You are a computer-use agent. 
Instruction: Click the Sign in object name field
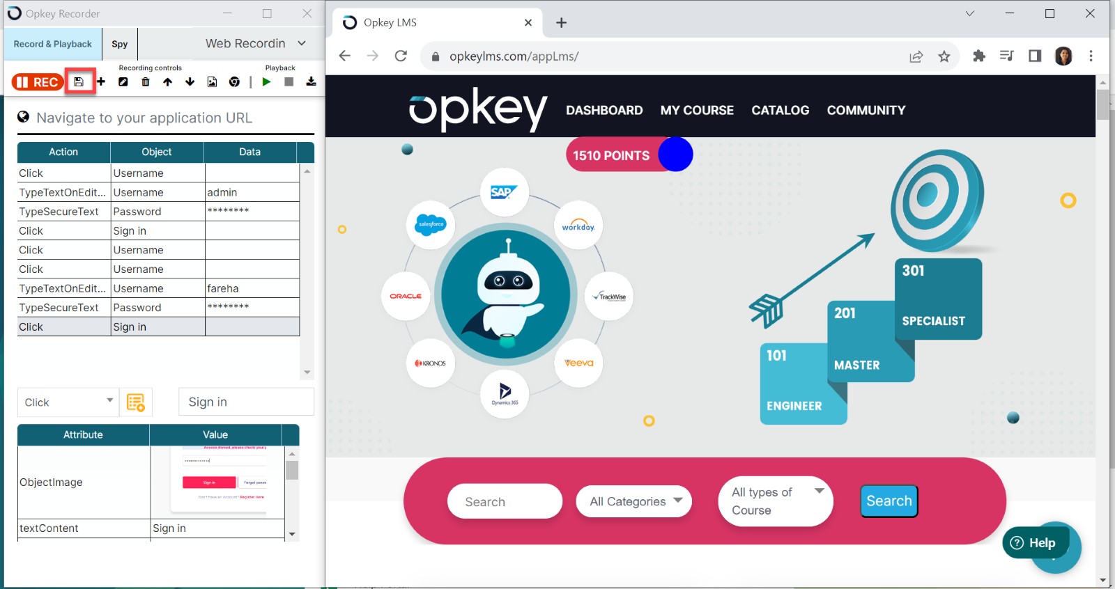[246, 402]
